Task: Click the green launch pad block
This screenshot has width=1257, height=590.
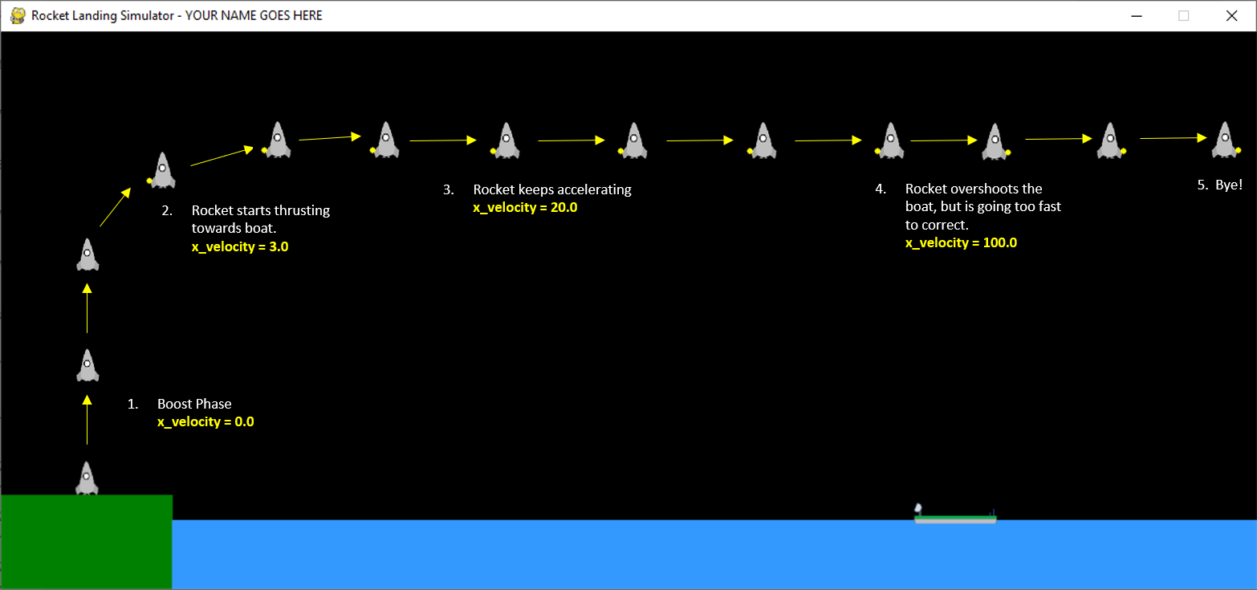Action: point(86,542)
